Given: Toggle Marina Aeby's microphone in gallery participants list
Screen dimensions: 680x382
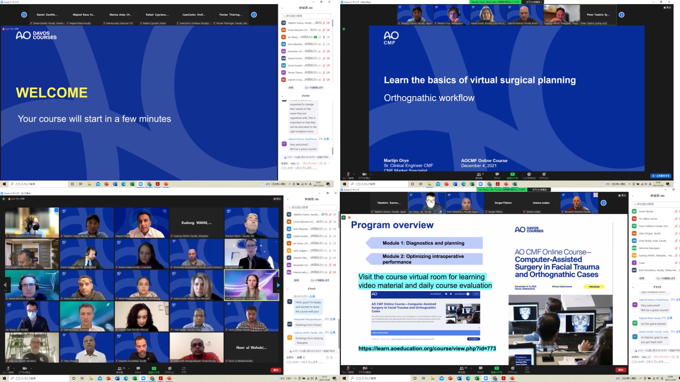Looking at the screenshot, I should (x=330, y=272).
